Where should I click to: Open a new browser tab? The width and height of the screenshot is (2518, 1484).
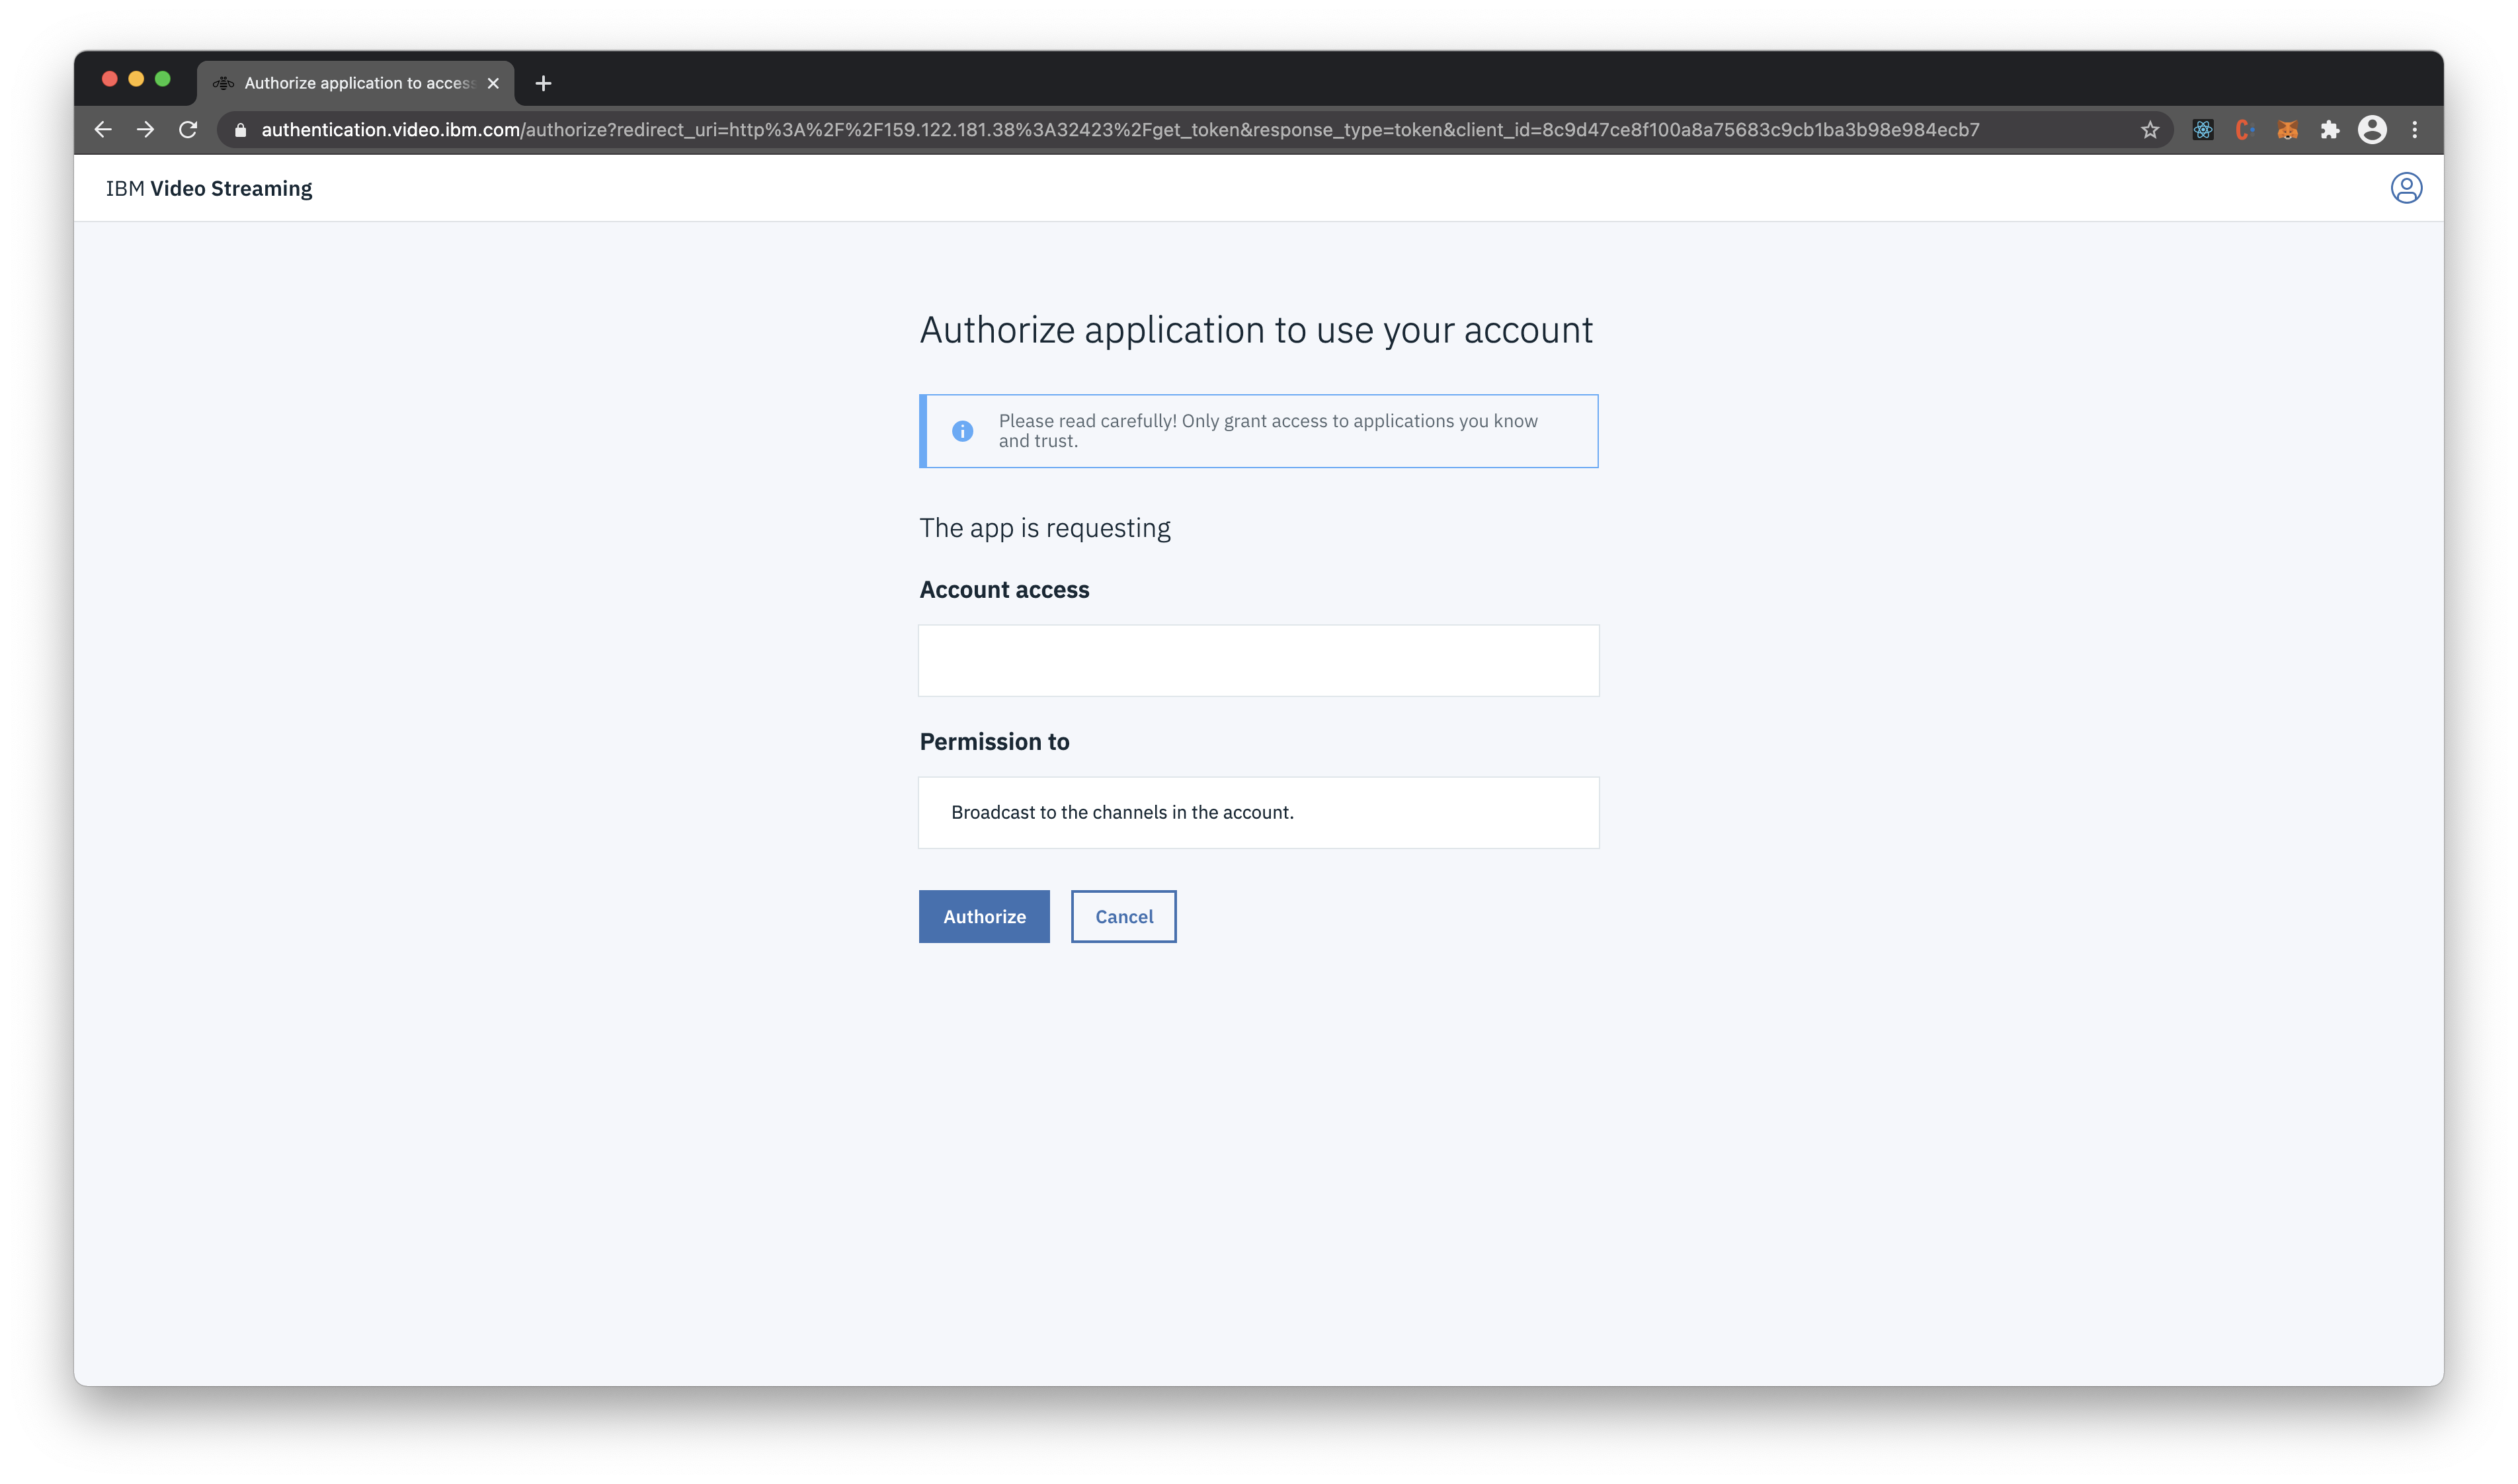[x=543, y=83]
